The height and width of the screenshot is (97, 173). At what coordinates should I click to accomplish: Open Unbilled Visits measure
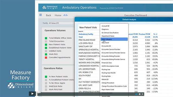55,51
